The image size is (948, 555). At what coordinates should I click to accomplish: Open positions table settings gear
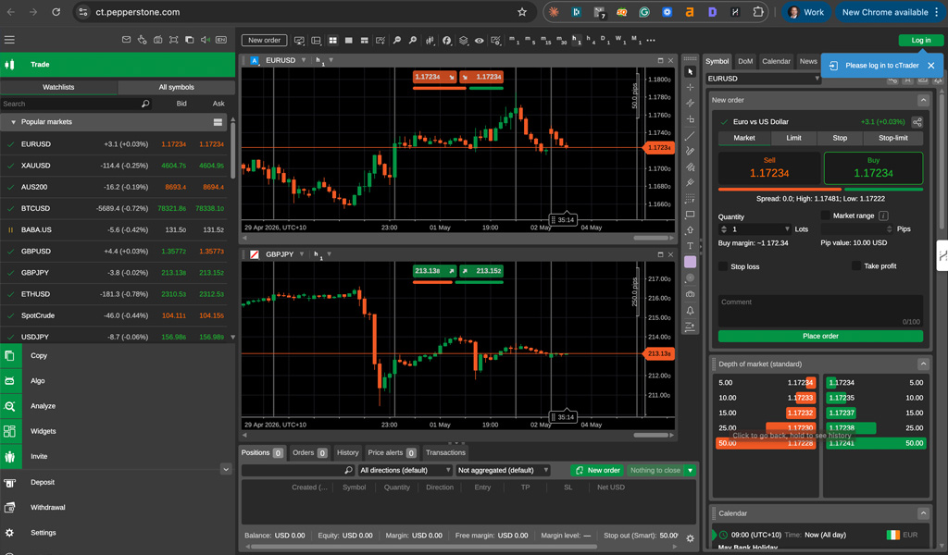click(x=690, y=538)
